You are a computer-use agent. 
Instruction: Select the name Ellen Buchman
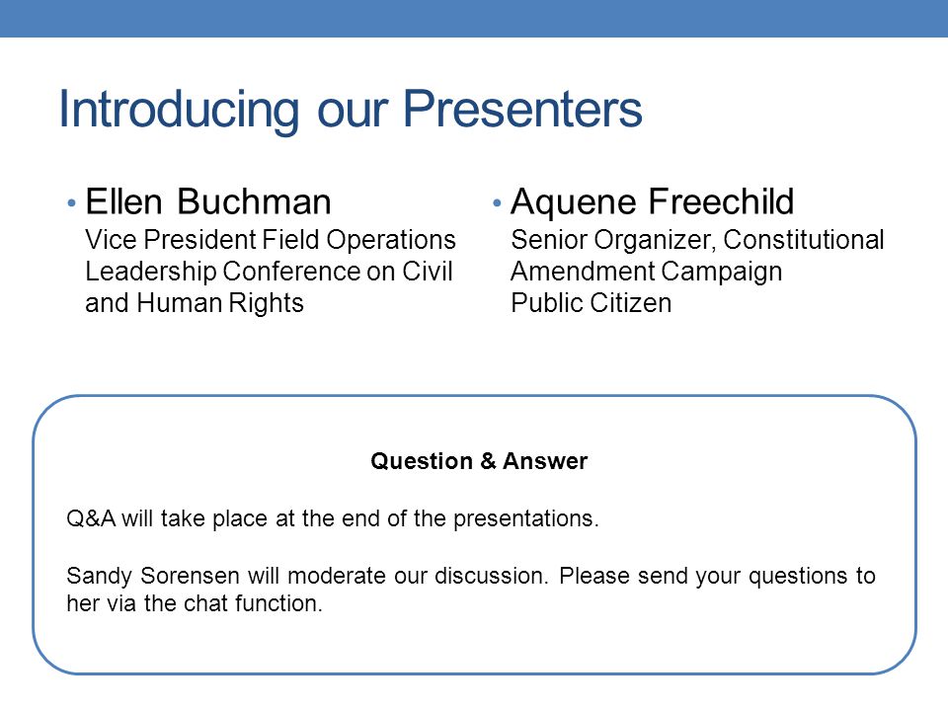coord(208,201)
